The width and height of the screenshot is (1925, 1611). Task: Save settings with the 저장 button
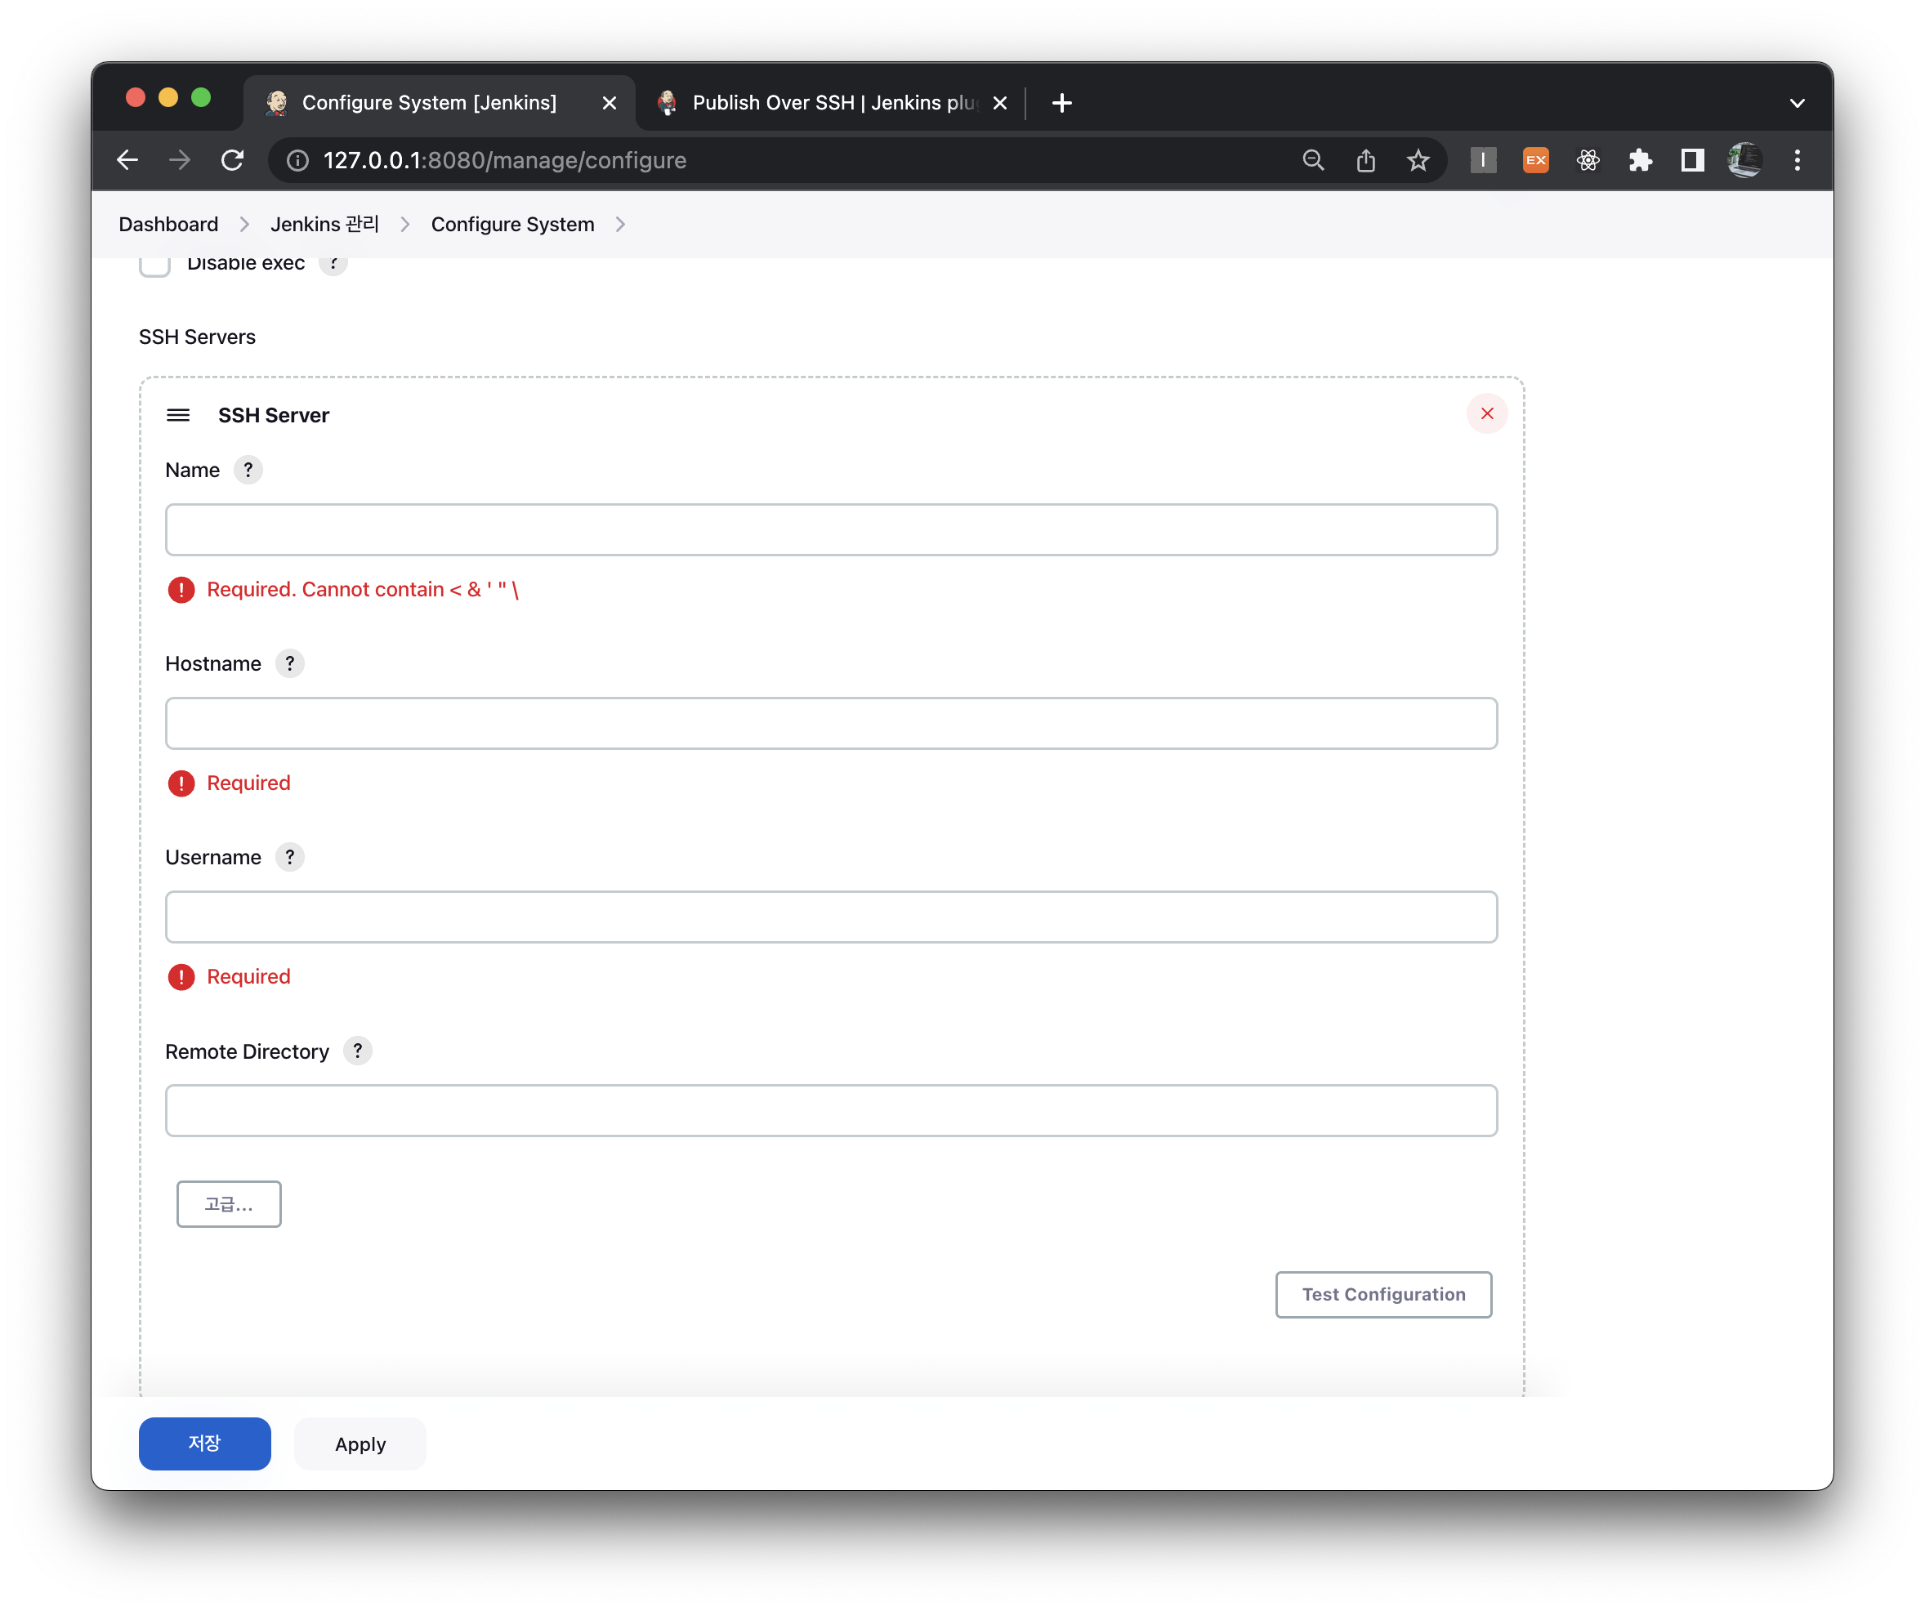(204, 1444)
